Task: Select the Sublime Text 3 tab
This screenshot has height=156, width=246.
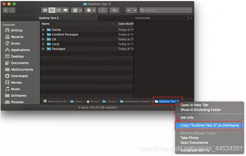Action: click(49, 18)
